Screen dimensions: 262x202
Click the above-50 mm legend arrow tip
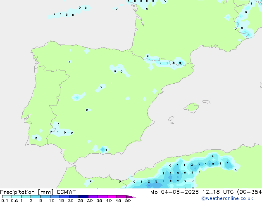131,197
